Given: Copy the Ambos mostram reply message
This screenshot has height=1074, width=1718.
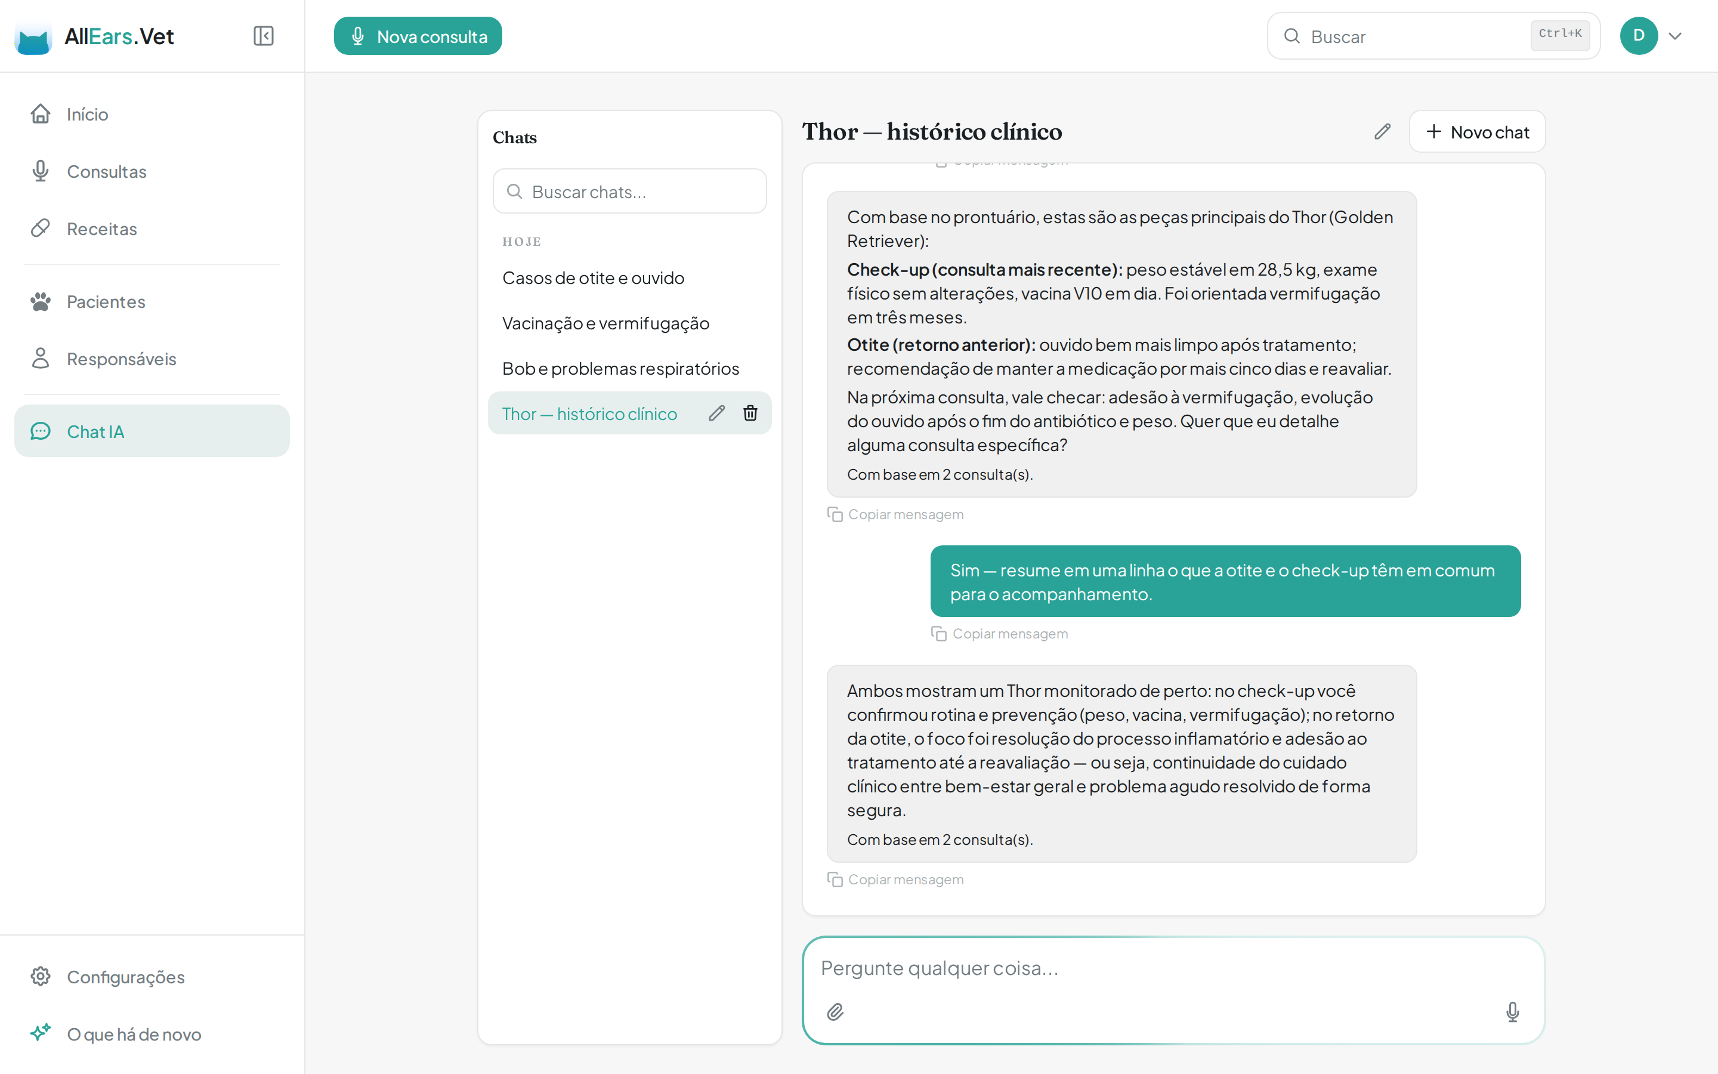Looking at the screenshot, I should (x=896, y=879).
